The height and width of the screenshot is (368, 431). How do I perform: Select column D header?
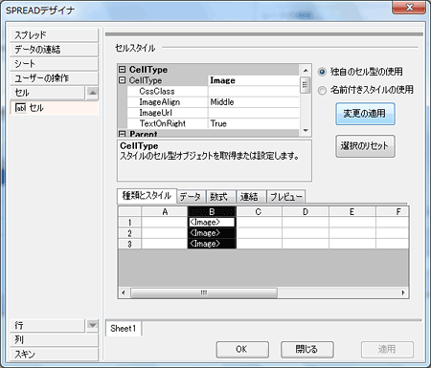tap(306, 211)
